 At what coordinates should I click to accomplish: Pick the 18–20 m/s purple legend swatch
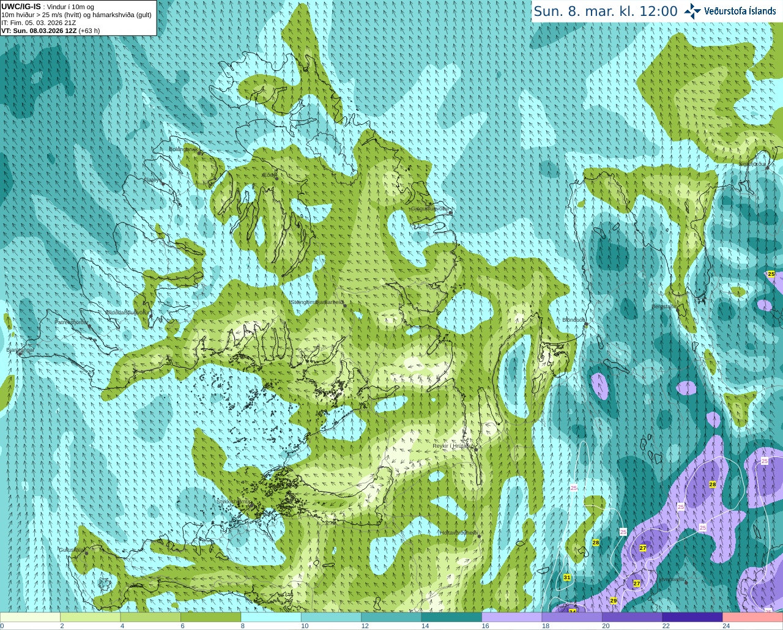click(x=573, y=617)
